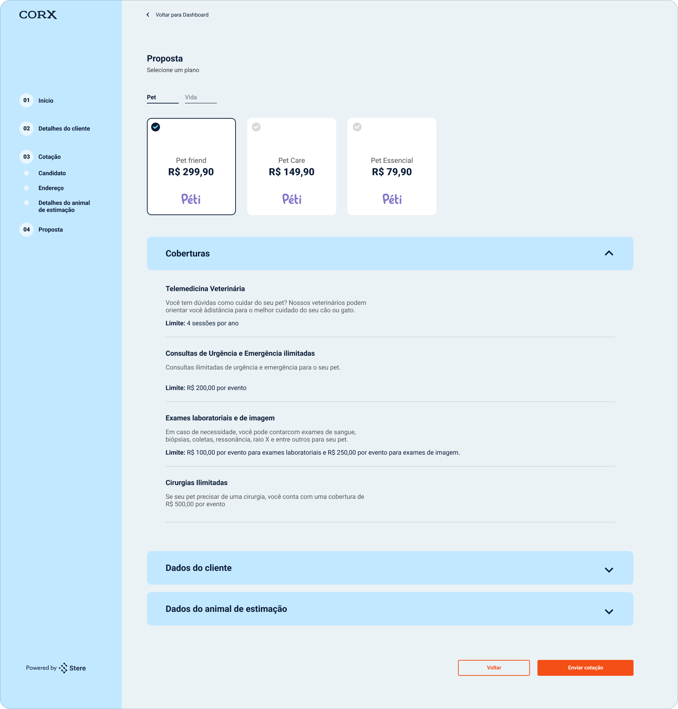678x709 pixels.
Task: Click the Pet friend plan name
Action: [191, 160]
